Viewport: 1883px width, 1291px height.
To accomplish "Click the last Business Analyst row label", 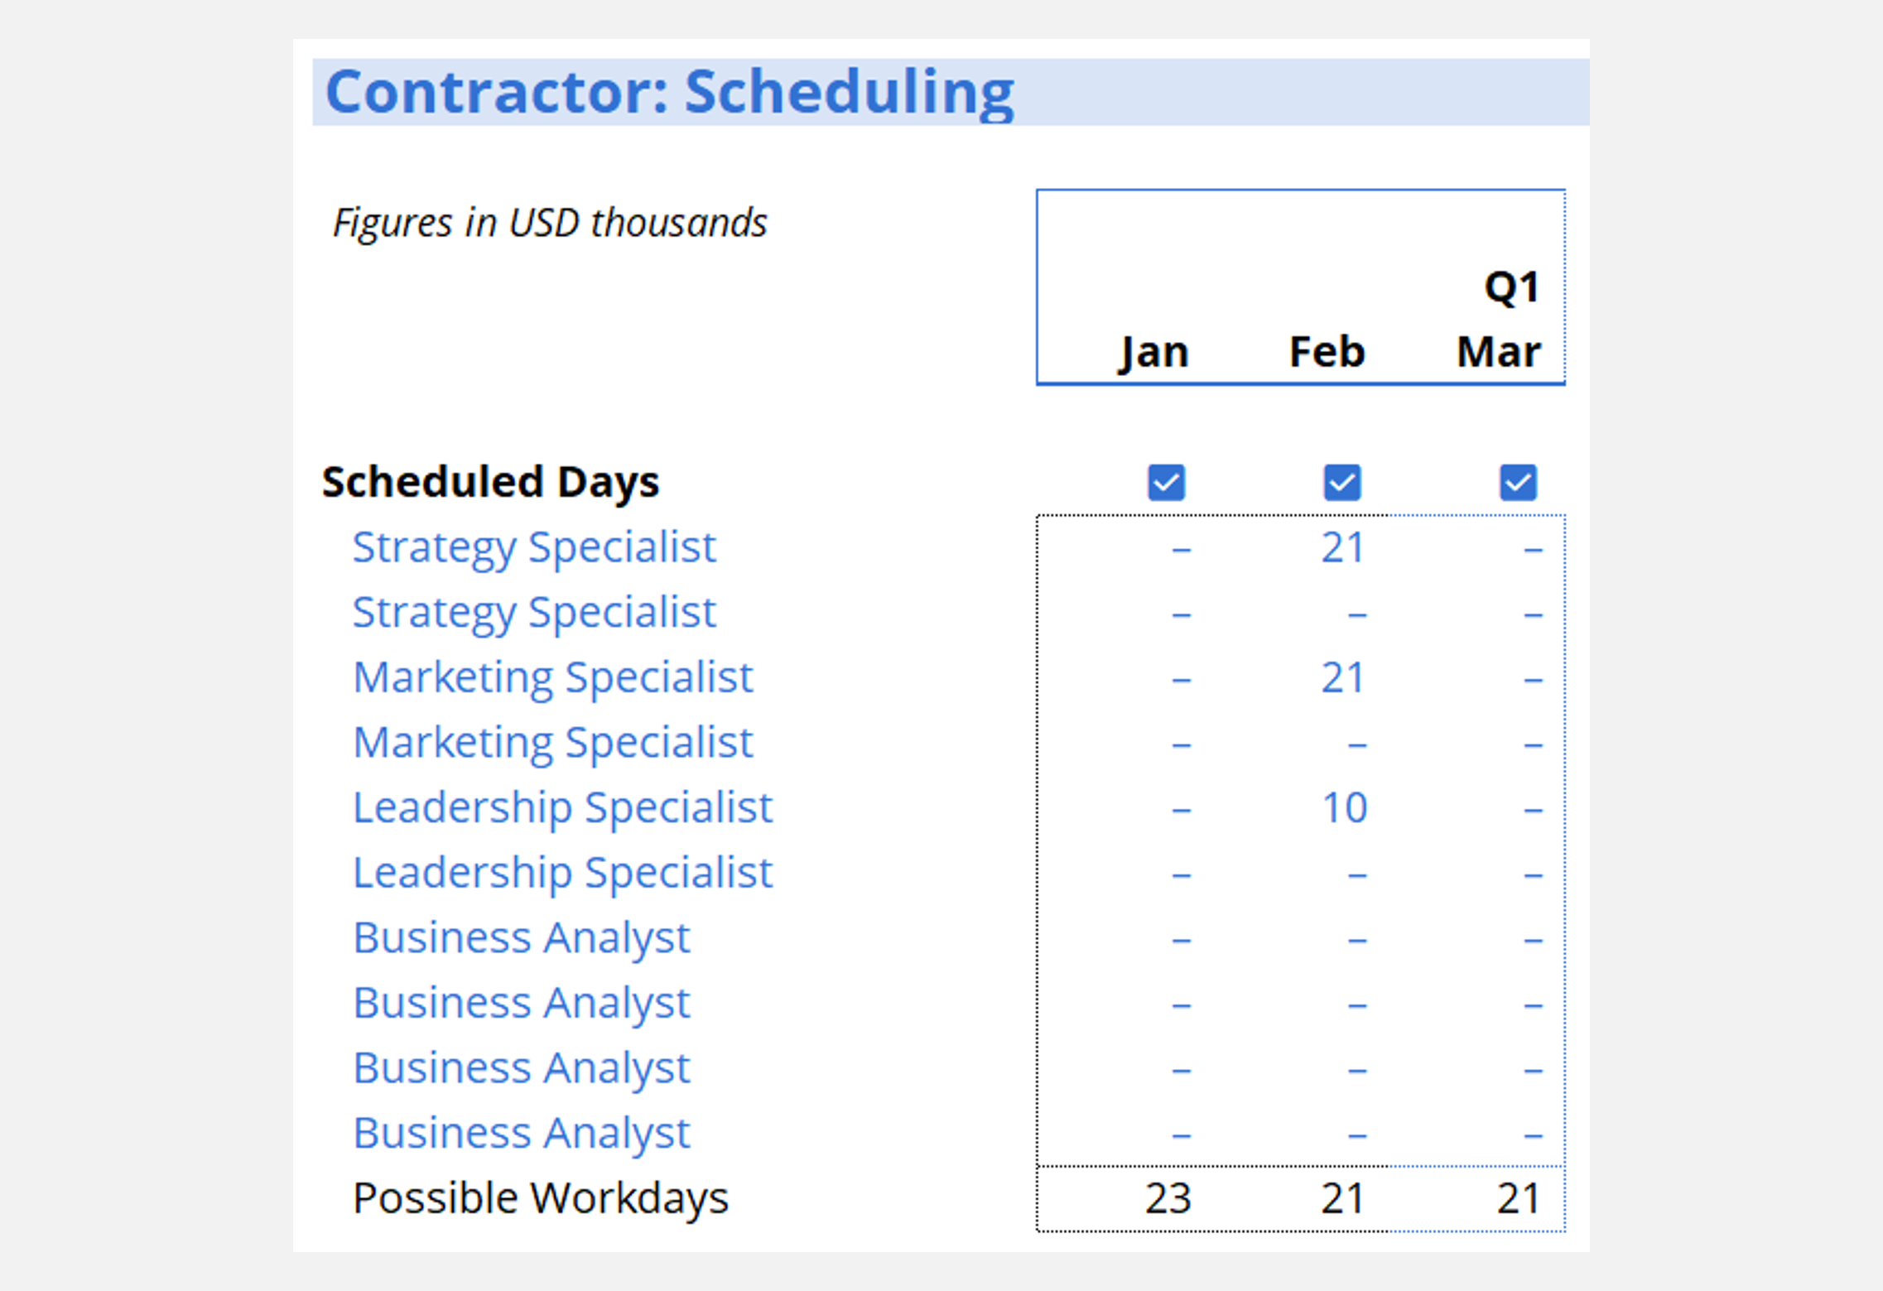I will [521, 1133].
